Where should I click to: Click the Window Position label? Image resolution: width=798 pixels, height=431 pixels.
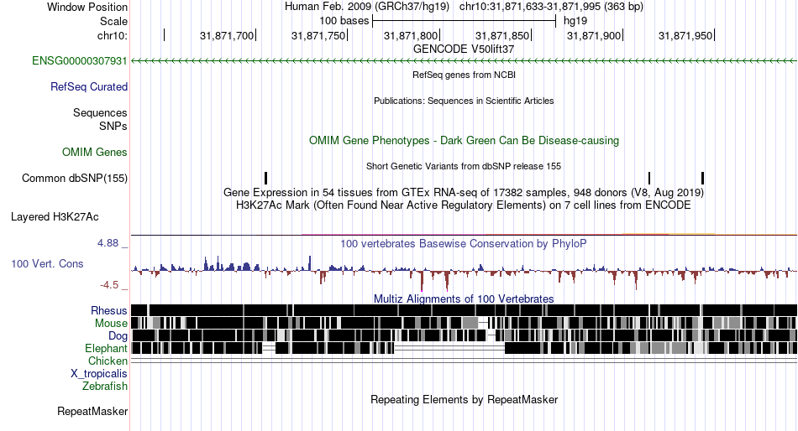point(87,7)
